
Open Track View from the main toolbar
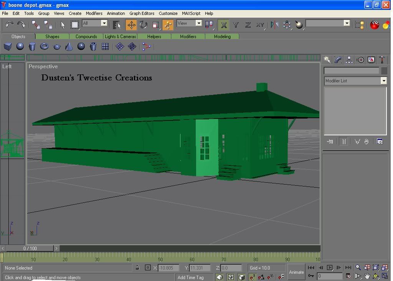pos(359,25)
